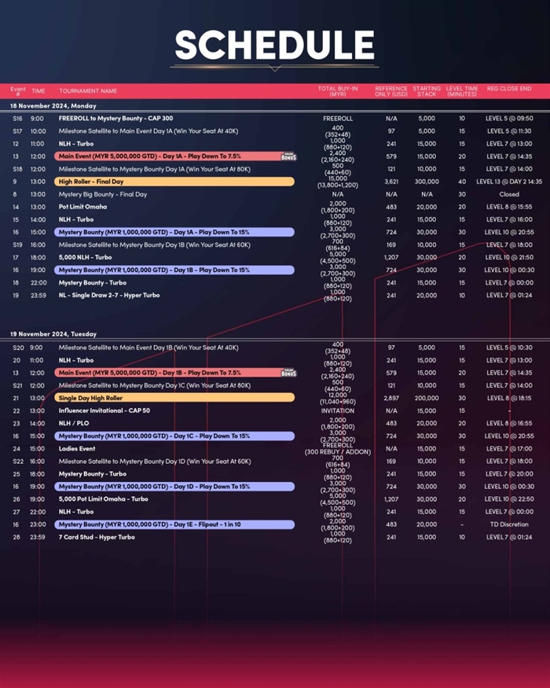Select the SCHEDULE heading
The width and height of the screenshot is (550, 688).
click(274, 45)
